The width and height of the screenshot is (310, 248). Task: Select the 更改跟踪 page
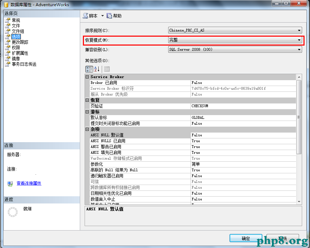pos(20,42)
